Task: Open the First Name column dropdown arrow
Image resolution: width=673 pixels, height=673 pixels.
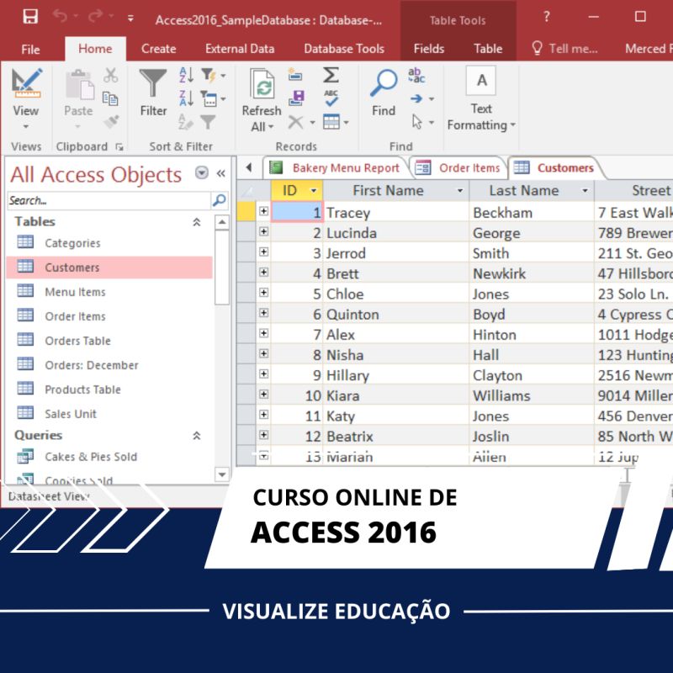Action: [x=459, y=191]
